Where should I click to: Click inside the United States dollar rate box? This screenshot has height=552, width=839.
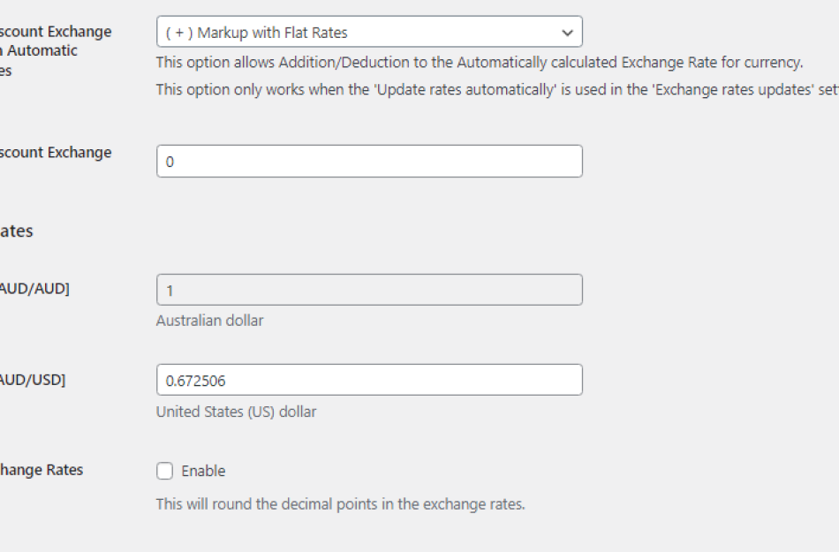(x=369, y=379)
